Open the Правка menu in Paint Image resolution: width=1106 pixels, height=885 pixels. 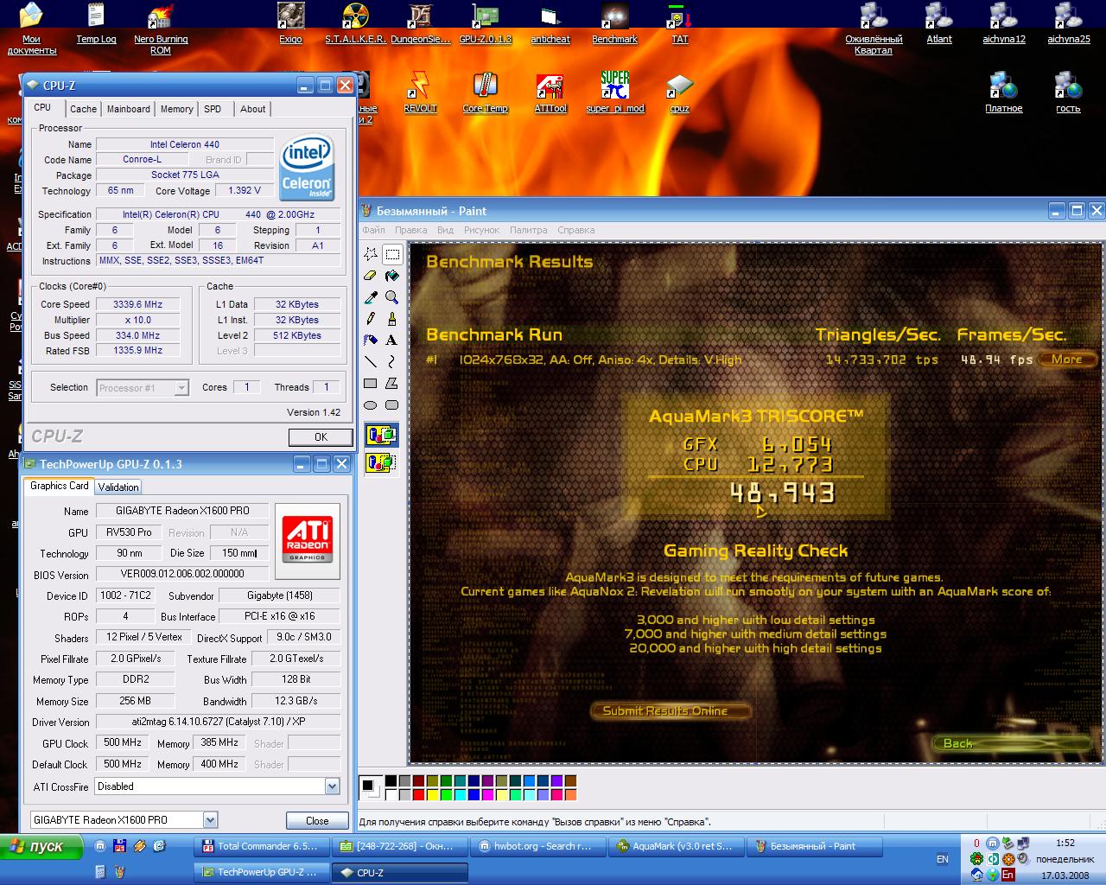(410, 230)
